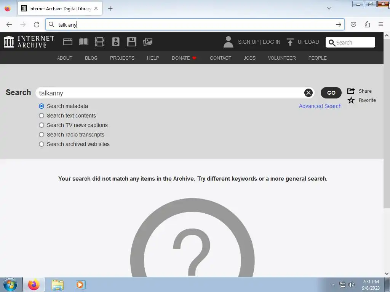Open the Advanced Search link

(320, 106)
